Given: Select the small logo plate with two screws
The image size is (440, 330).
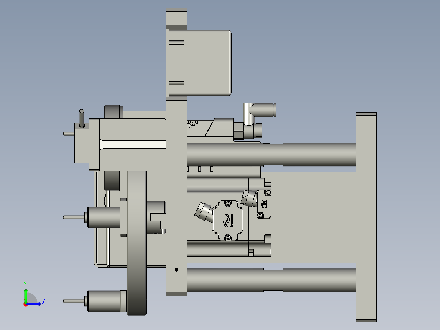Looking at the screenshot, I should [264, 204].
